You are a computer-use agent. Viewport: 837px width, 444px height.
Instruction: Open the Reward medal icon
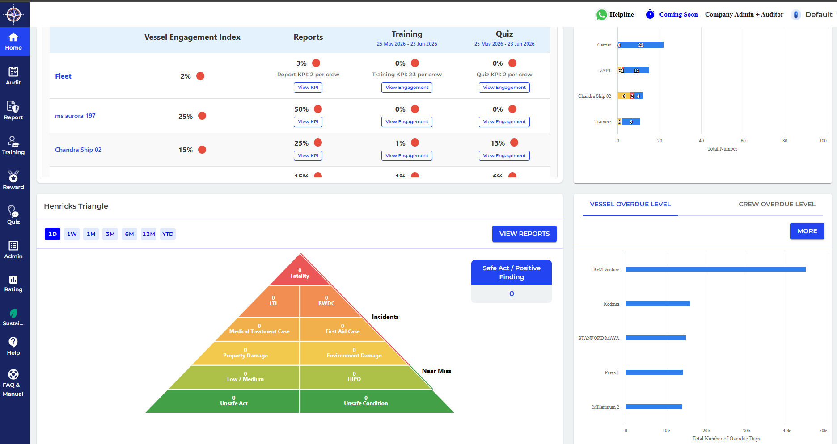[x=13, y=176]
